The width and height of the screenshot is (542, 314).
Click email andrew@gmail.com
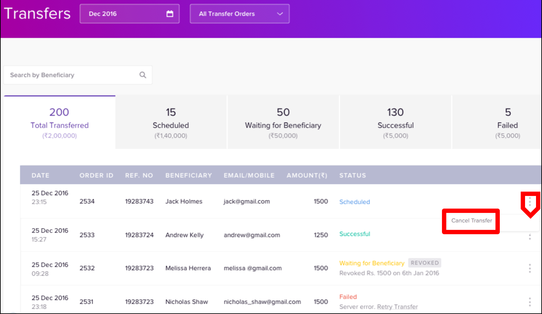(x=252, y=235)
